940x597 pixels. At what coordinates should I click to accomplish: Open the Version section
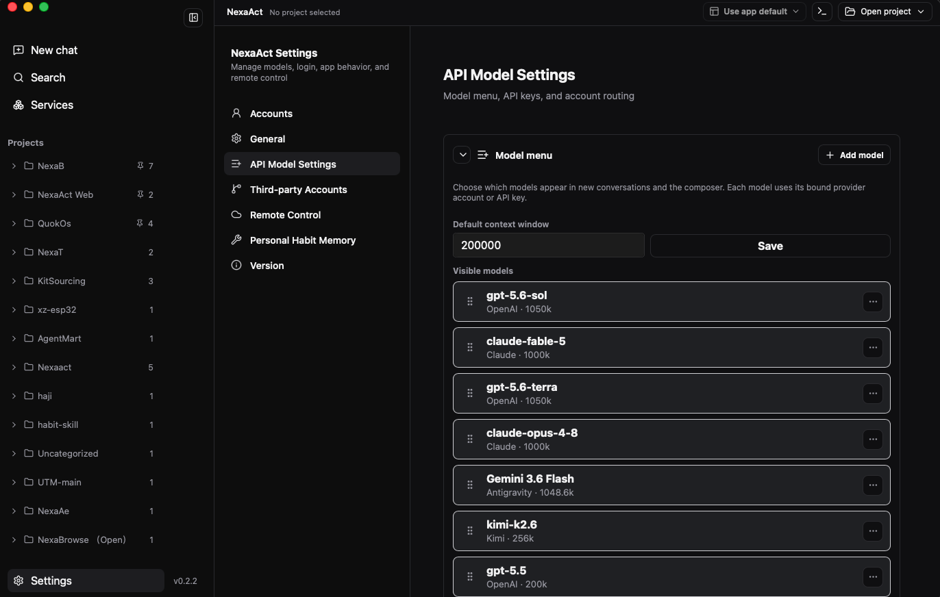point(312,266)
